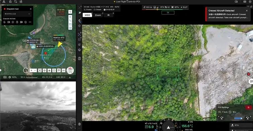Click the video record Execute Actions icon
The width and height of the screenshot is (253, 131).
pyautogui.click(x=21, y=22)
